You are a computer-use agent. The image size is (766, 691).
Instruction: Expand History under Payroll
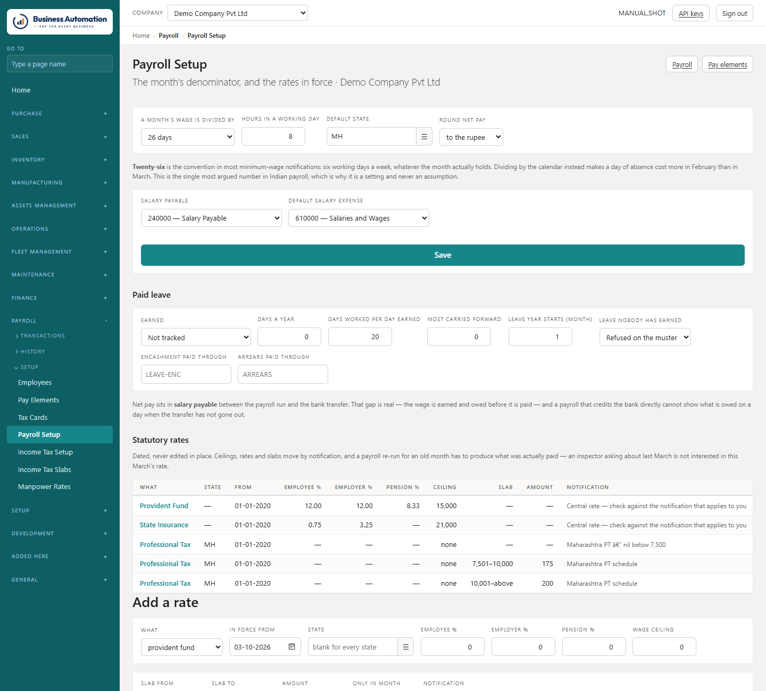(x=31, y=352)
